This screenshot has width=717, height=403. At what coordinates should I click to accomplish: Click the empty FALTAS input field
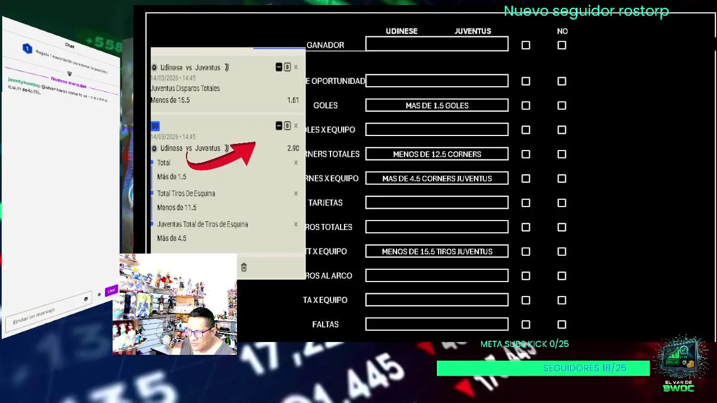click(437, 324)
